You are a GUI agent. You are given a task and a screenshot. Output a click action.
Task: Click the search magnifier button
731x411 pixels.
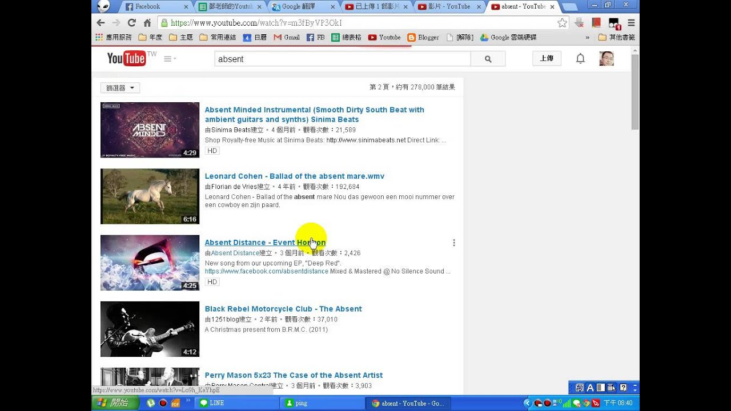[x=488, y=59]
